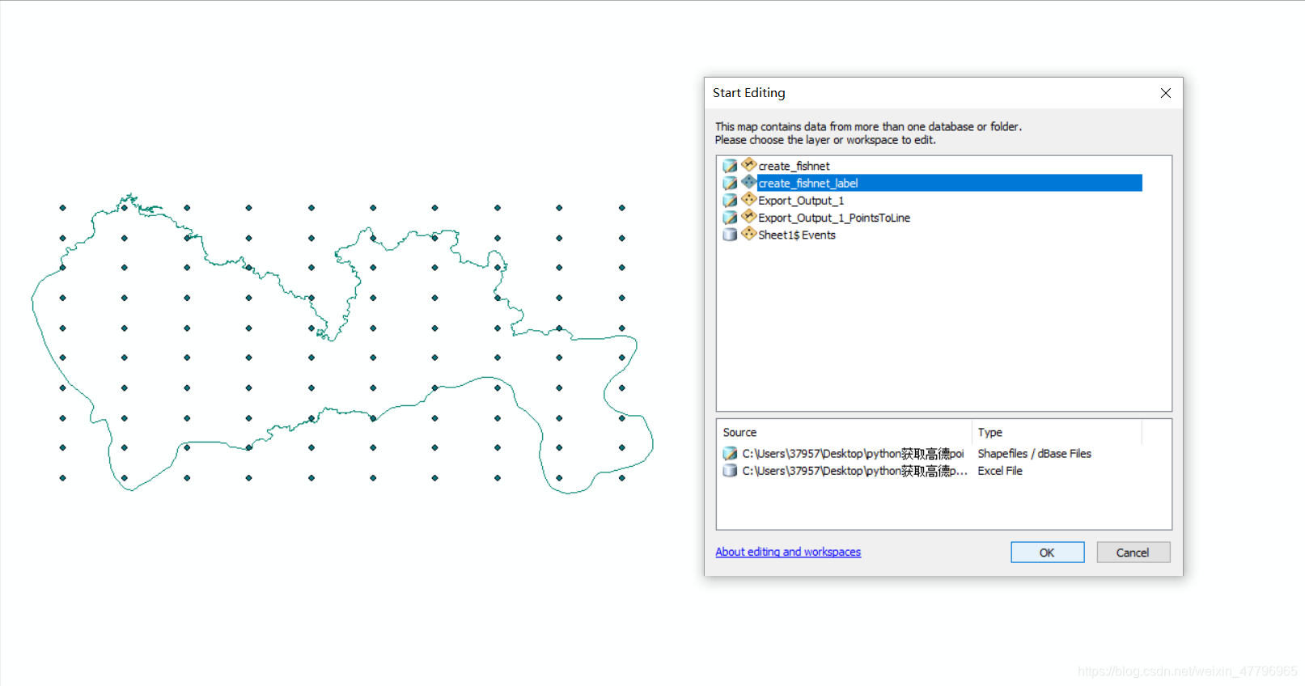Screen dimensions: 1305x686
Task: Click shapefile workspace icon beside Export_Output_1
Action: [x=730, y=200]
